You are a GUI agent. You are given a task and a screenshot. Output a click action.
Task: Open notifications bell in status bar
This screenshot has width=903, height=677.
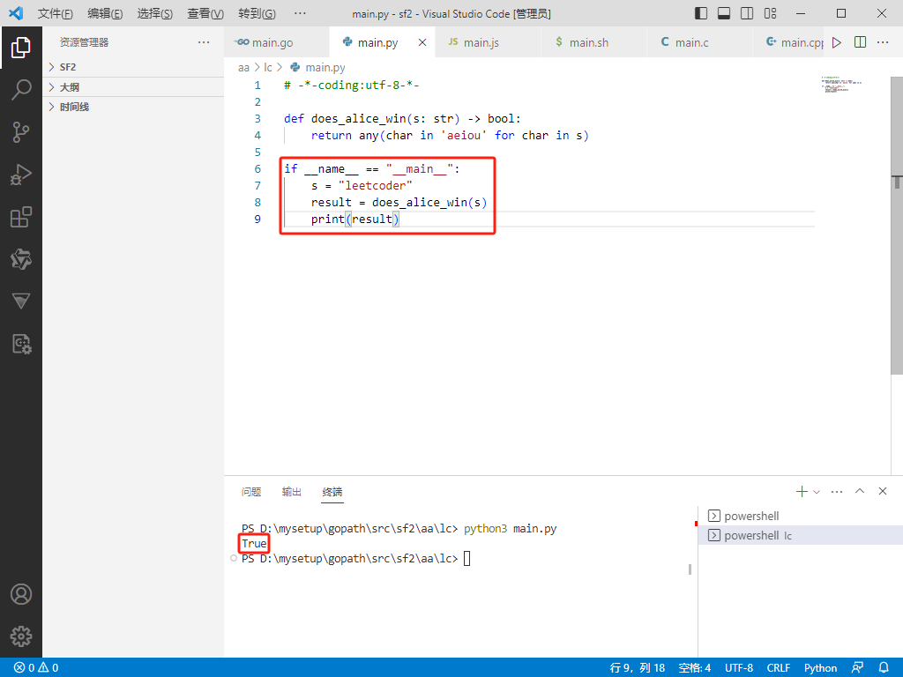pyautogui.click(x=884, y=668)
